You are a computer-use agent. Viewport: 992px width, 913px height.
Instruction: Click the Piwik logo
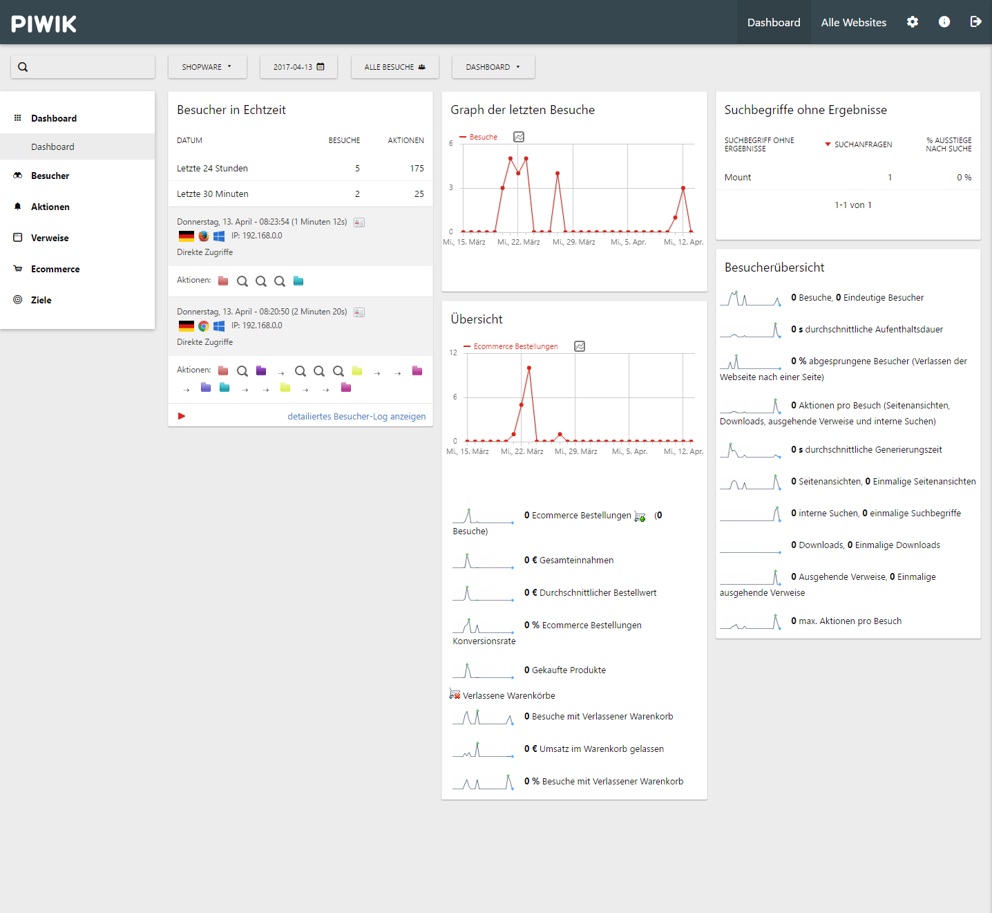pyautogui.click(x=44, y=23)
